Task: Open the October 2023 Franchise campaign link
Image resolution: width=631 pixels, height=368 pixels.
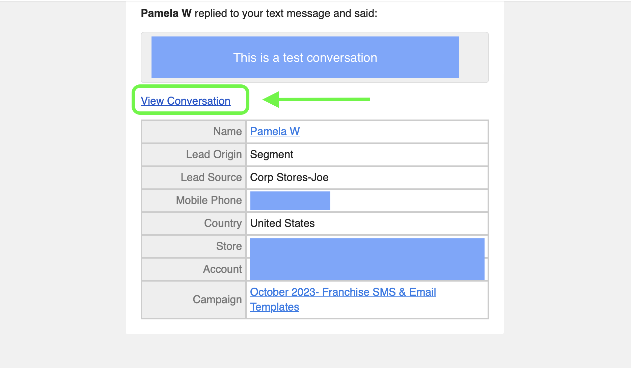Action: pos(343,299)
